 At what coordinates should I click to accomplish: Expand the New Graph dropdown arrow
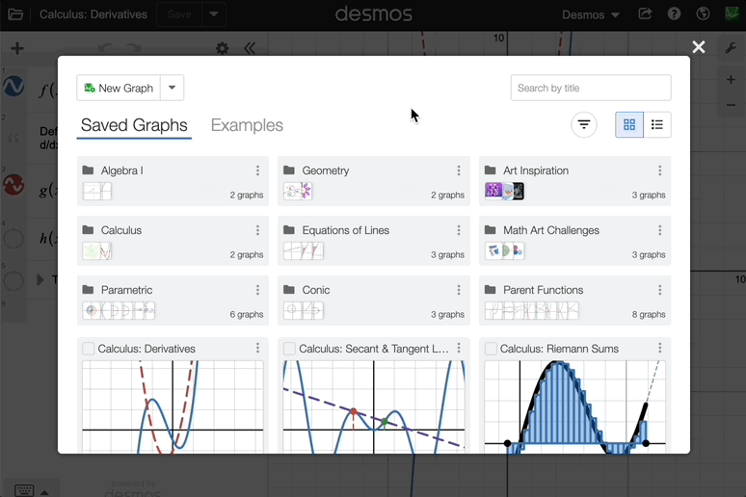point(172,88)
